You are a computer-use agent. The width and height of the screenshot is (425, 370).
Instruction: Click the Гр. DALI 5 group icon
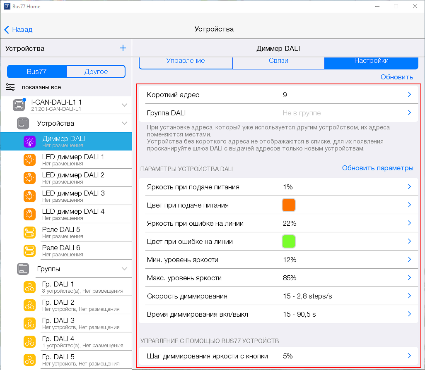coord(29,360)
